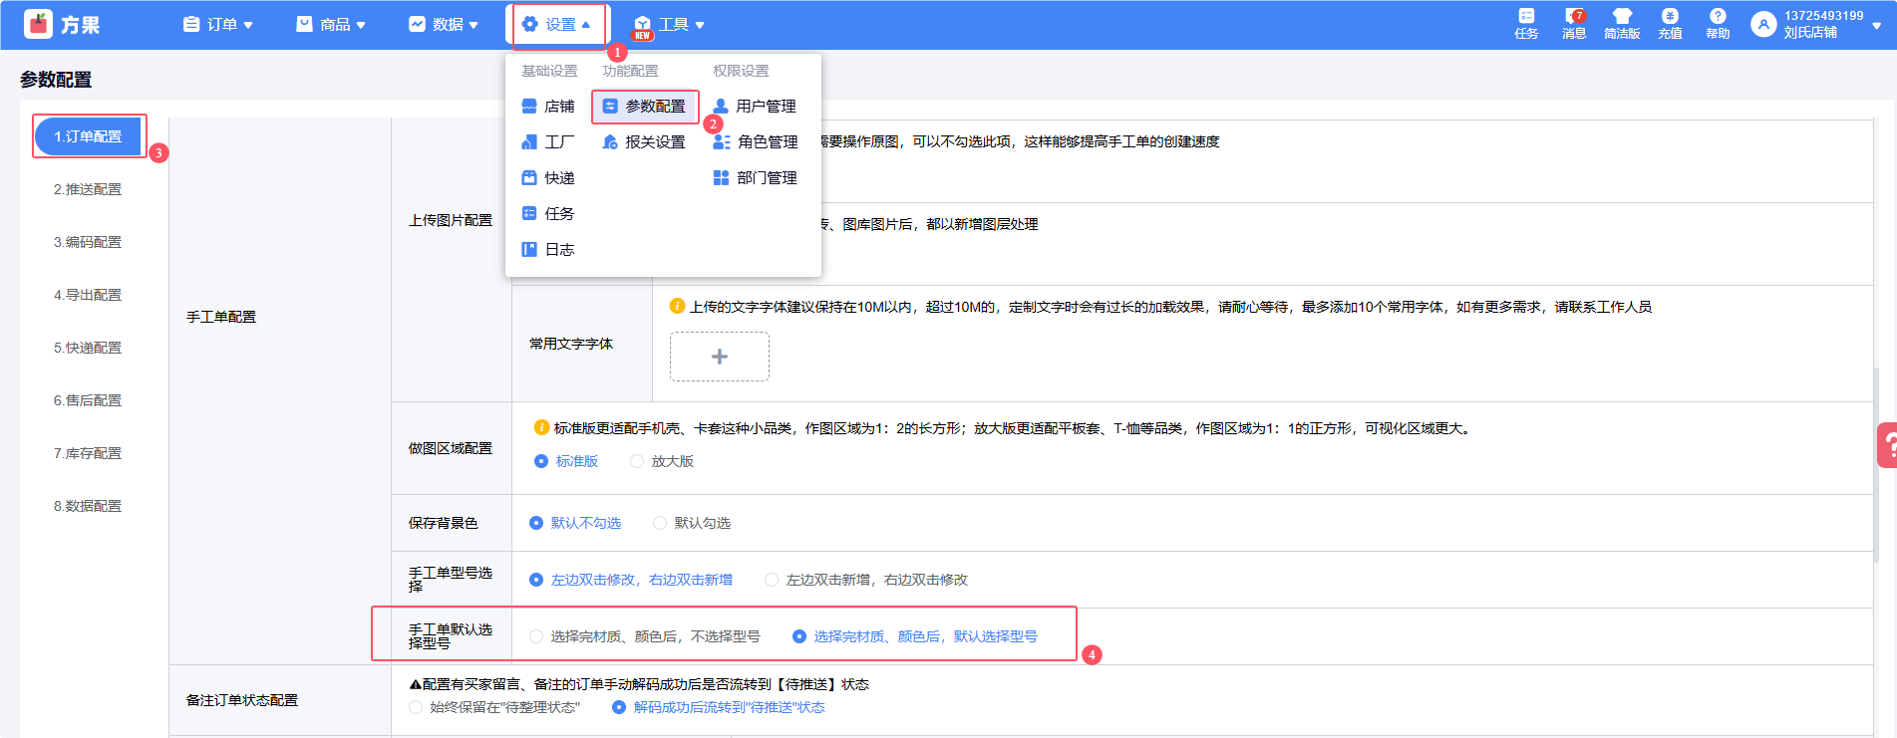Select the 放大版 radio option

click(637, 461)
